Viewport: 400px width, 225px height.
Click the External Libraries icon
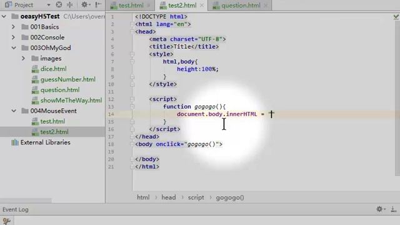tap(15, 142)
